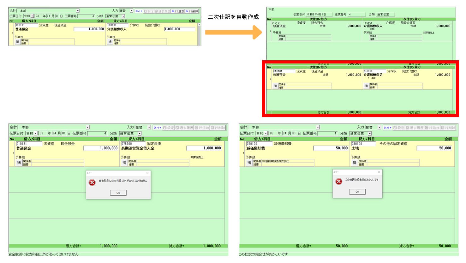
Task: Click 介護報酬収益 account name in secondary journal panel
Action: (x=373, y=75)
